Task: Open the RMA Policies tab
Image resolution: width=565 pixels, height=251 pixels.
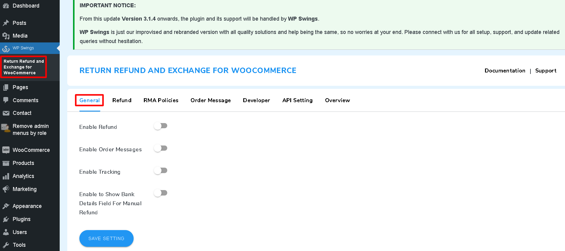Action: pyautogui.click(x=161, y=100)
